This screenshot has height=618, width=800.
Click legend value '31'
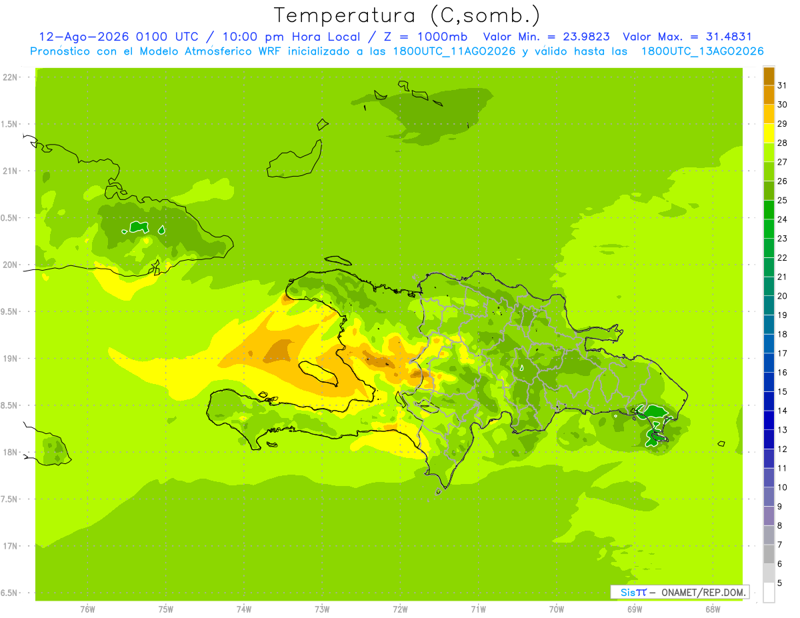click(x=783, y=85)
